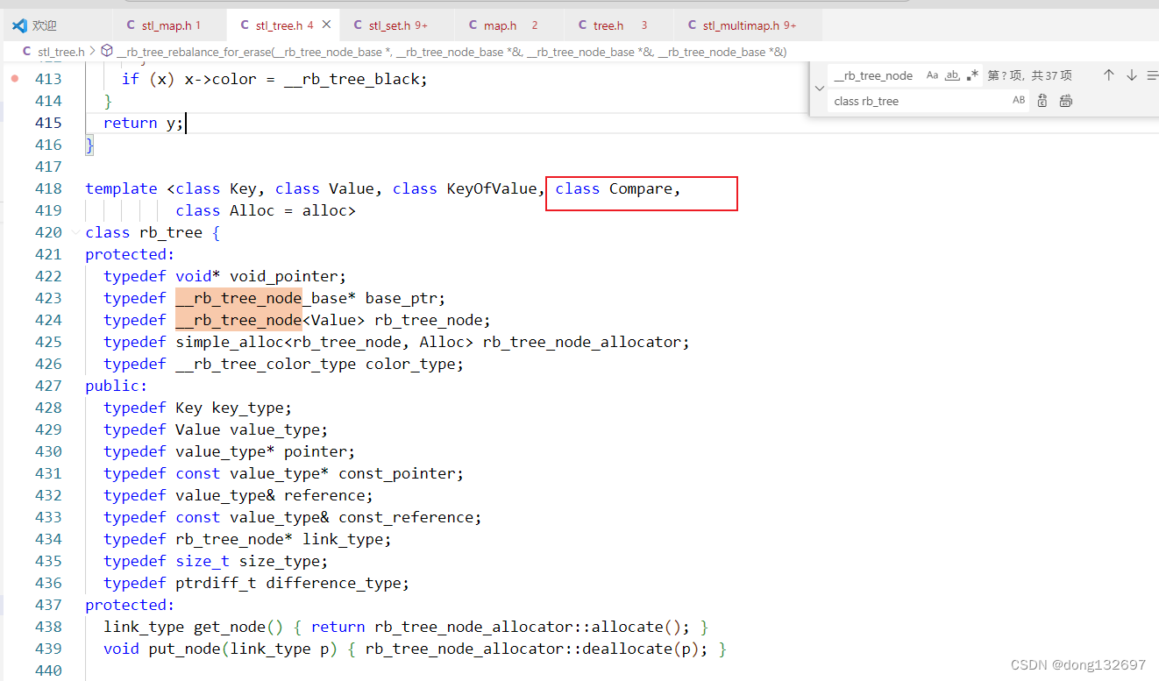Toggle Match Whole Word in find widget
Viewport: 1159px width, 681px height.
952,75
